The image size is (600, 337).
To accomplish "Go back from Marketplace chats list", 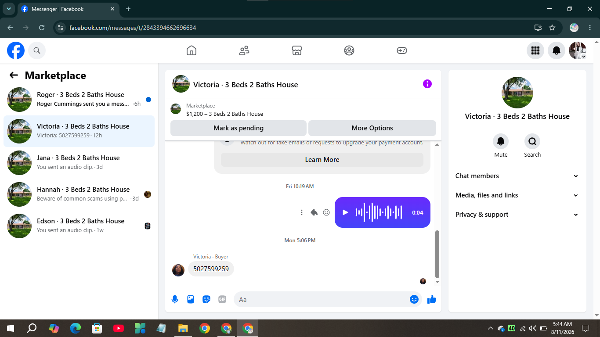I will click(14, 75).
